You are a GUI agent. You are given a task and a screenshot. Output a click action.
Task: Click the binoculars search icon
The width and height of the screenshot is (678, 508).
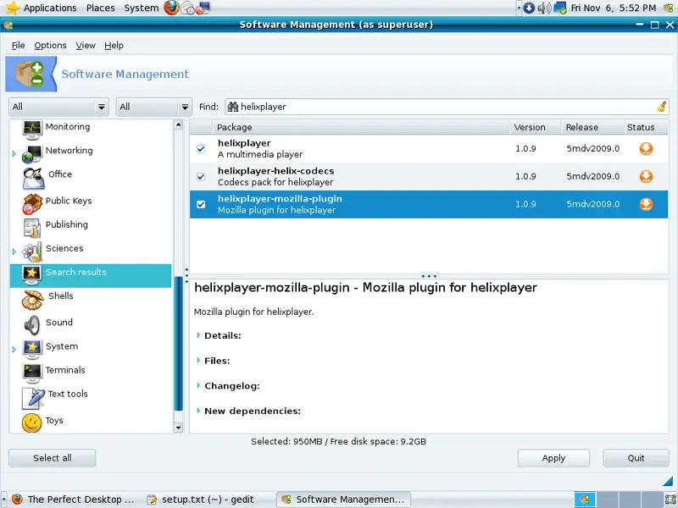pyautogui.click(x=233, y=107)
